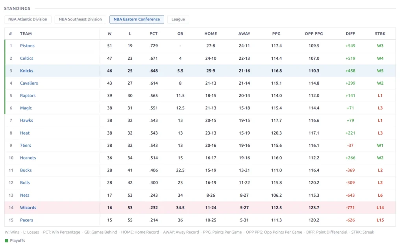Click the L column header
Screen dimensions: 403x251
(x=130, y=34)
